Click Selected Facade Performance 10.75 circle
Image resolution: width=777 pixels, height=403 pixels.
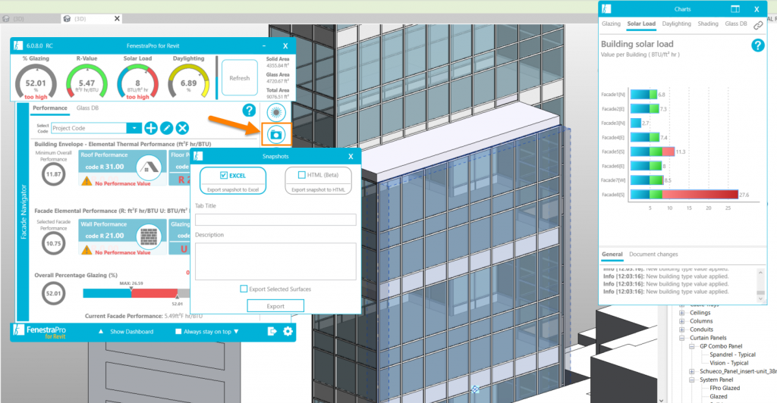[54, 244]
